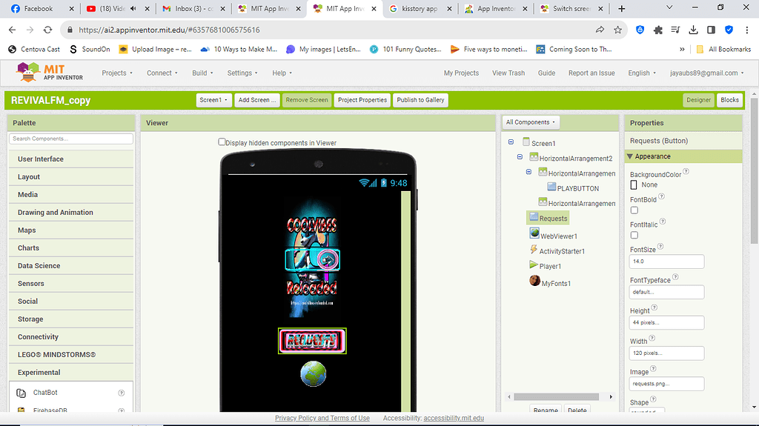Click the ActivityStarter1 lightning icon
The image size is (759, 426).
click(x=534, y=250)
